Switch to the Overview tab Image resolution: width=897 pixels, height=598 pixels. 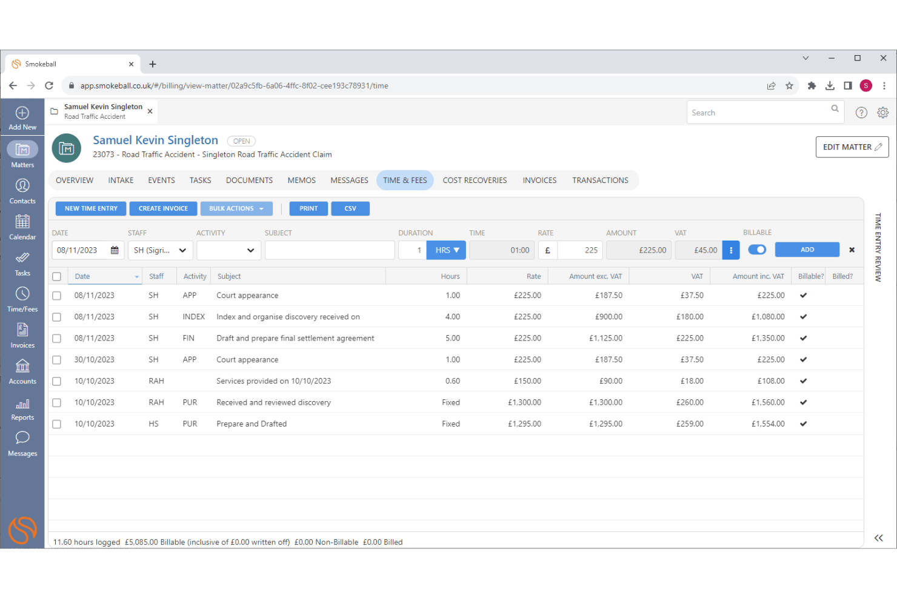(x=75, y=181)
